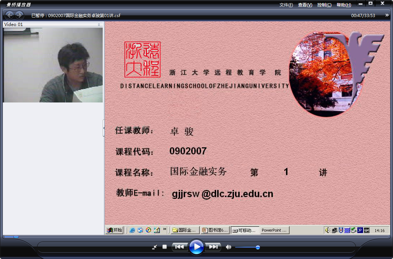The height and width of the screenshot is (259, 393).
Task: Maximize the 景桥播放器 window
Action: coord(371,4)
